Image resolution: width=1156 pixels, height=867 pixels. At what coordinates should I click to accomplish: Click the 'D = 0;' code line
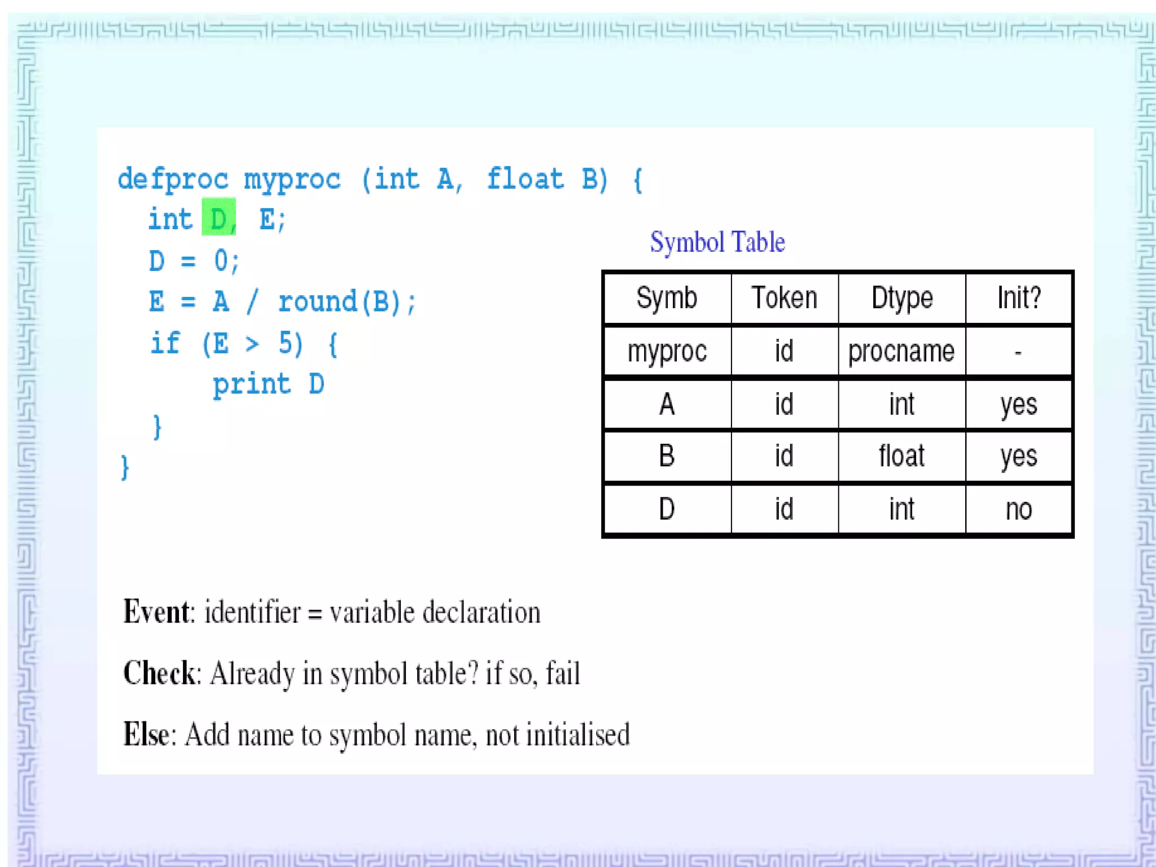194,261
